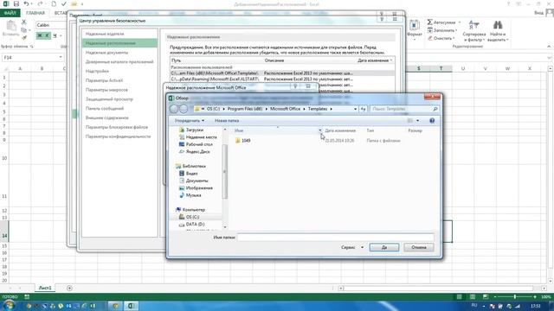Sort by Тип column header
Viewport: 554px width, 311px height.
[x=370, y=130]
